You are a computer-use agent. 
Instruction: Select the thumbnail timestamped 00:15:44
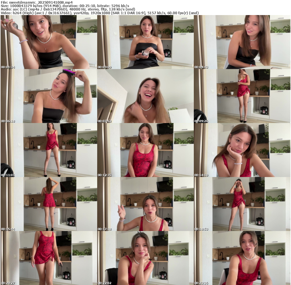[49, 204]
